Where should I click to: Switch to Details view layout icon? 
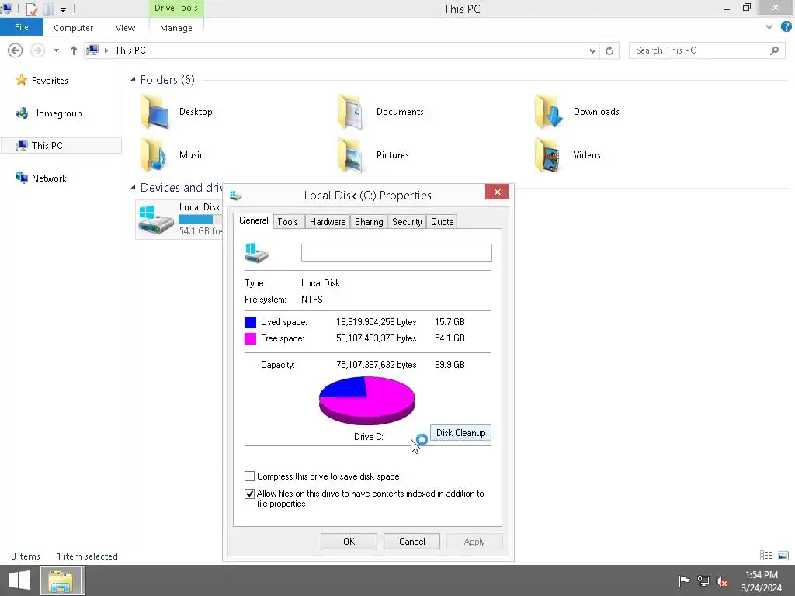click(x=765, y=556)
